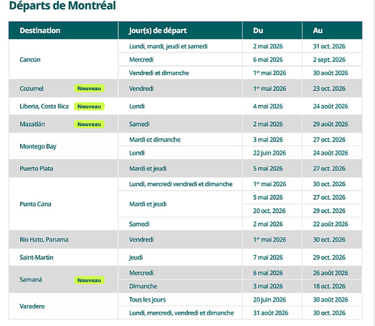Click the '18 oct. 2026' end date

click(329, 286)
